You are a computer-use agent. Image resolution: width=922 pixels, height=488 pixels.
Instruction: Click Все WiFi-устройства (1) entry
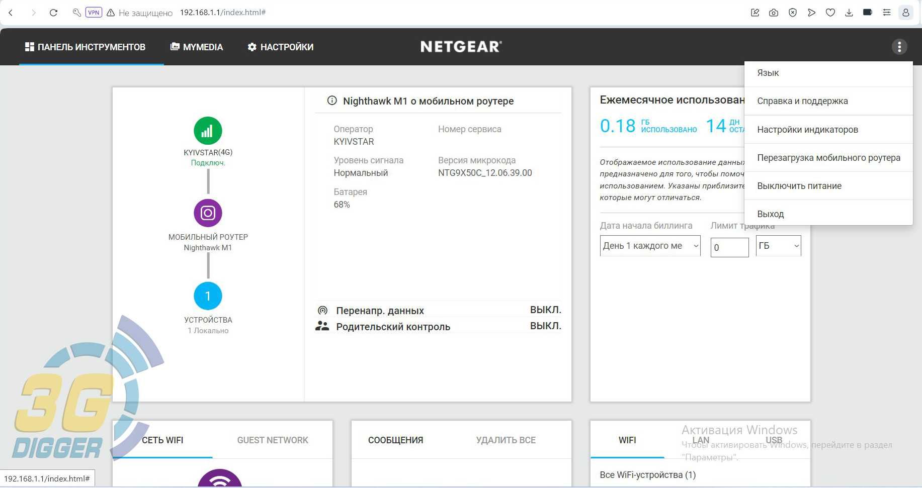point(647,475)
